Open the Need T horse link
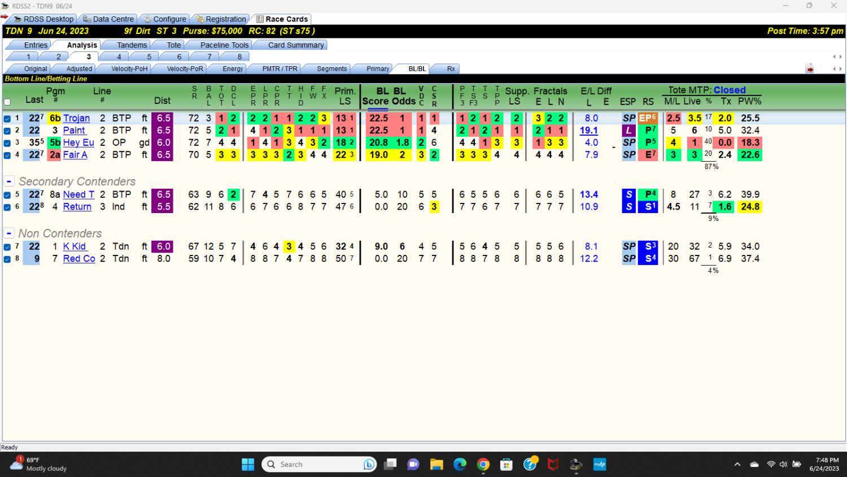This screenshot has width=847, height=477. click(x=78, y=194)
